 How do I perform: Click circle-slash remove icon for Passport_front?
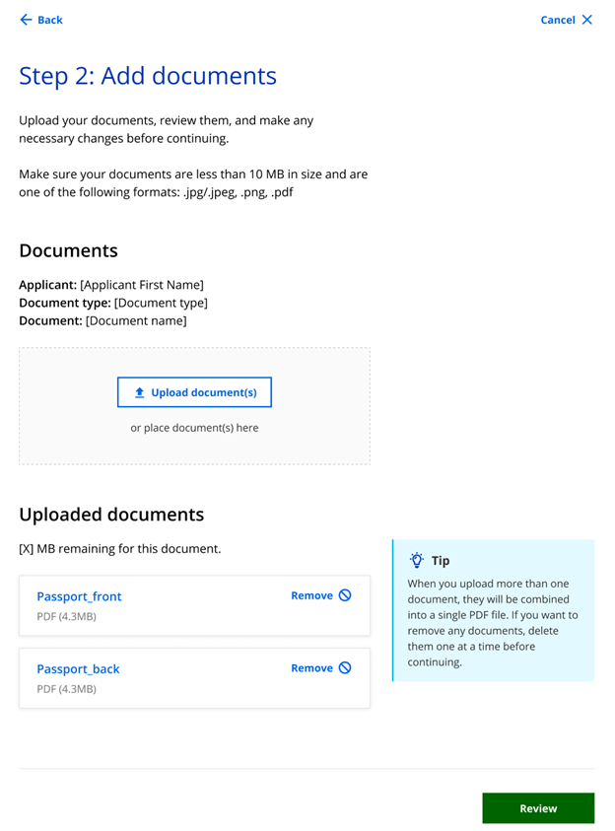click(345, 595)
